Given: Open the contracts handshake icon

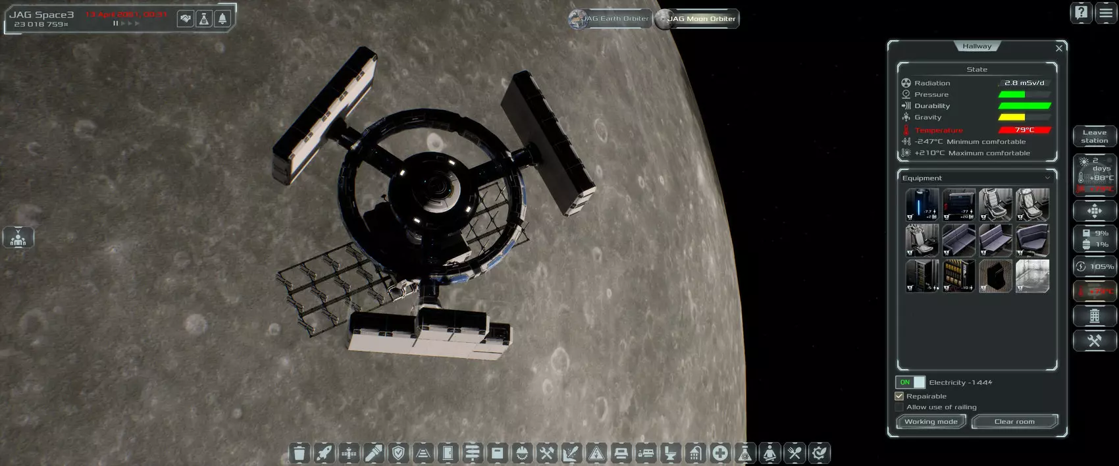Looking at the screenshot, I should (186, 19).
